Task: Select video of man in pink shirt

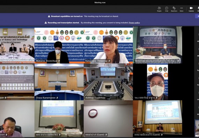Action: 17,118
